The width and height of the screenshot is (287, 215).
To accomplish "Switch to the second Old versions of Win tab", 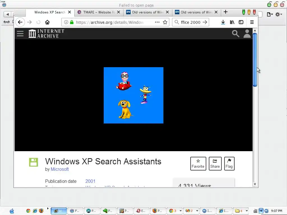I will pyautogui.click(x=196, y=12).
